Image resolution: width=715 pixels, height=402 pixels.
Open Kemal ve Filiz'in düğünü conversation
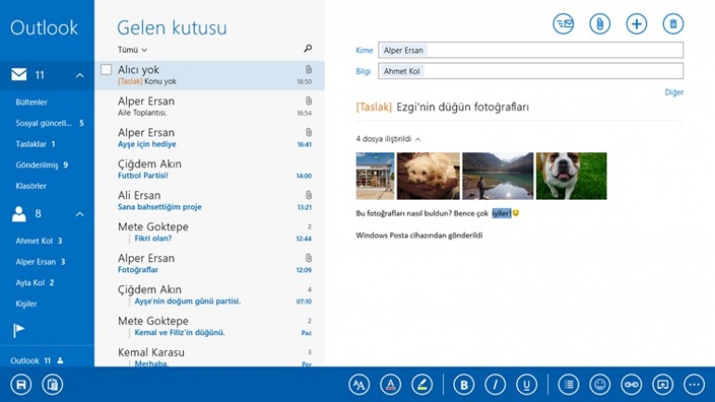[210, 327]
